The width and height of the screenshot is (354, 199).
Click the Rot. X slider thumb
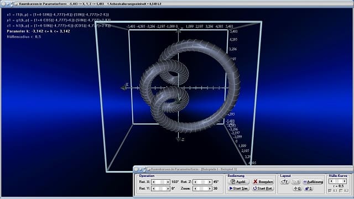162,182
